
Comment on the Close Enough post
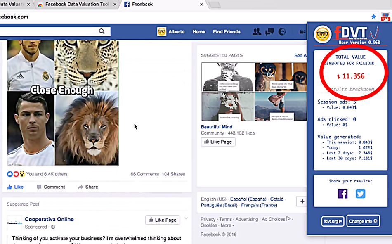(51, 187)
